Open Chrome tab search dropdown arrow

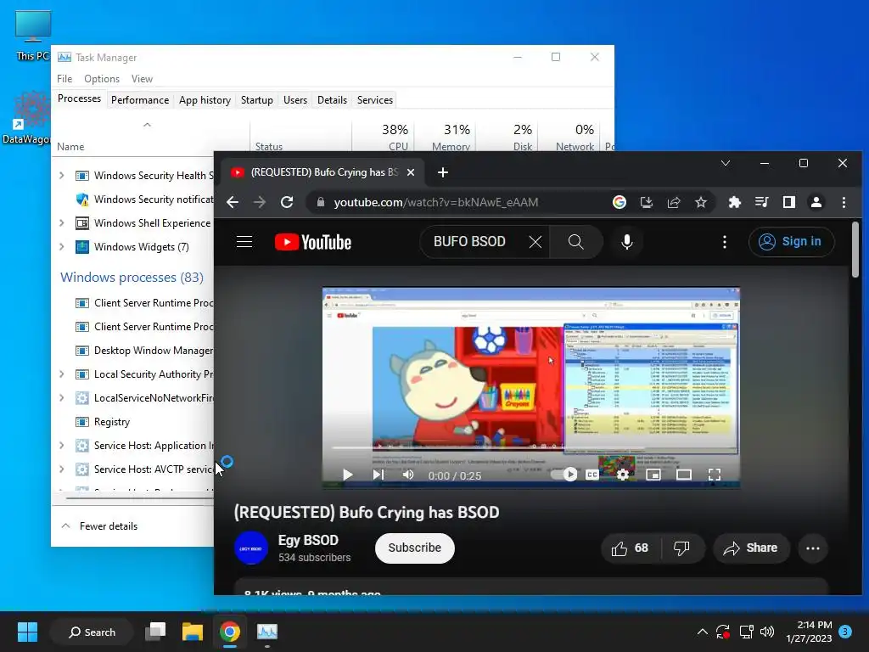tap(726, 164)
